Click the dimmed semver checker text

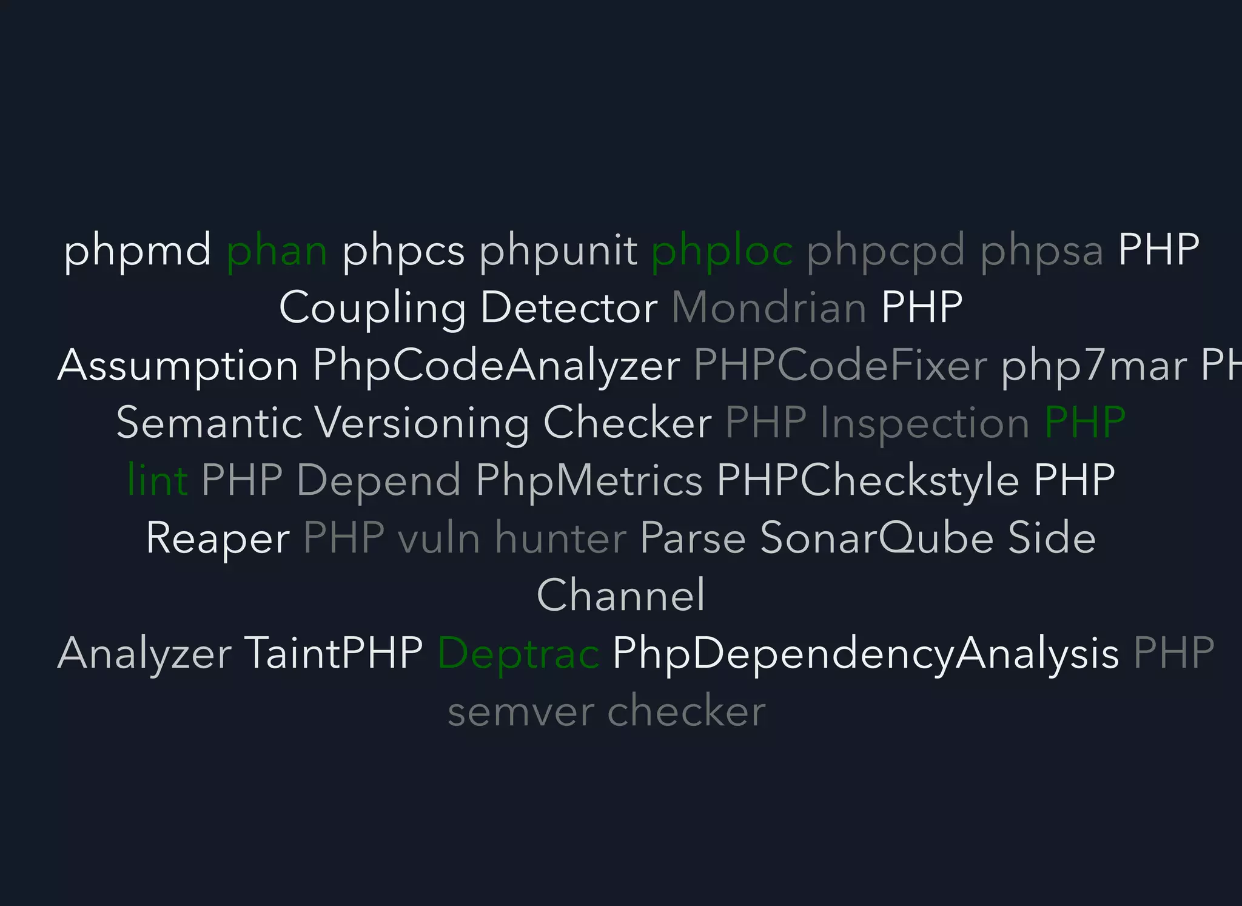point(606,711)
